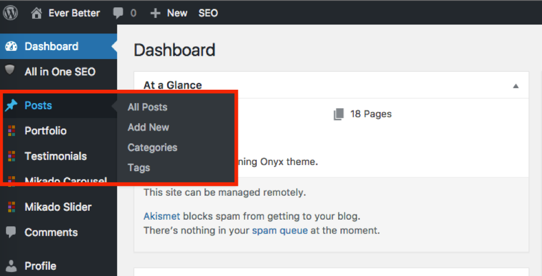Viewport: 542px width, 276px height.
Task: Click the pages icon beside 18 Pages
Action: coord(339,114)
